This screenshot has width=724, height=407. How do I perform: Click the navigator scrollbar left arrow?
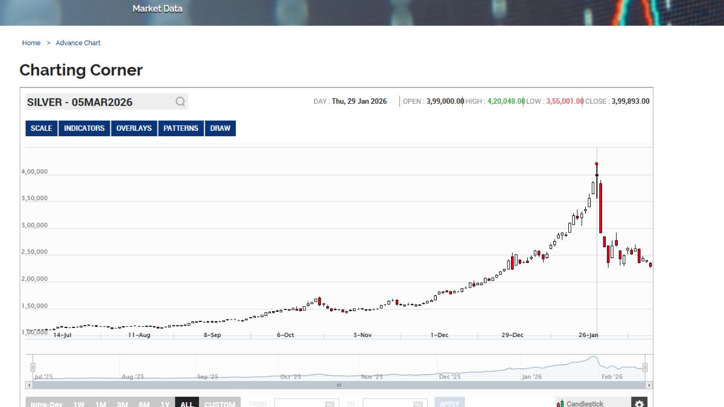coord(29,385)
